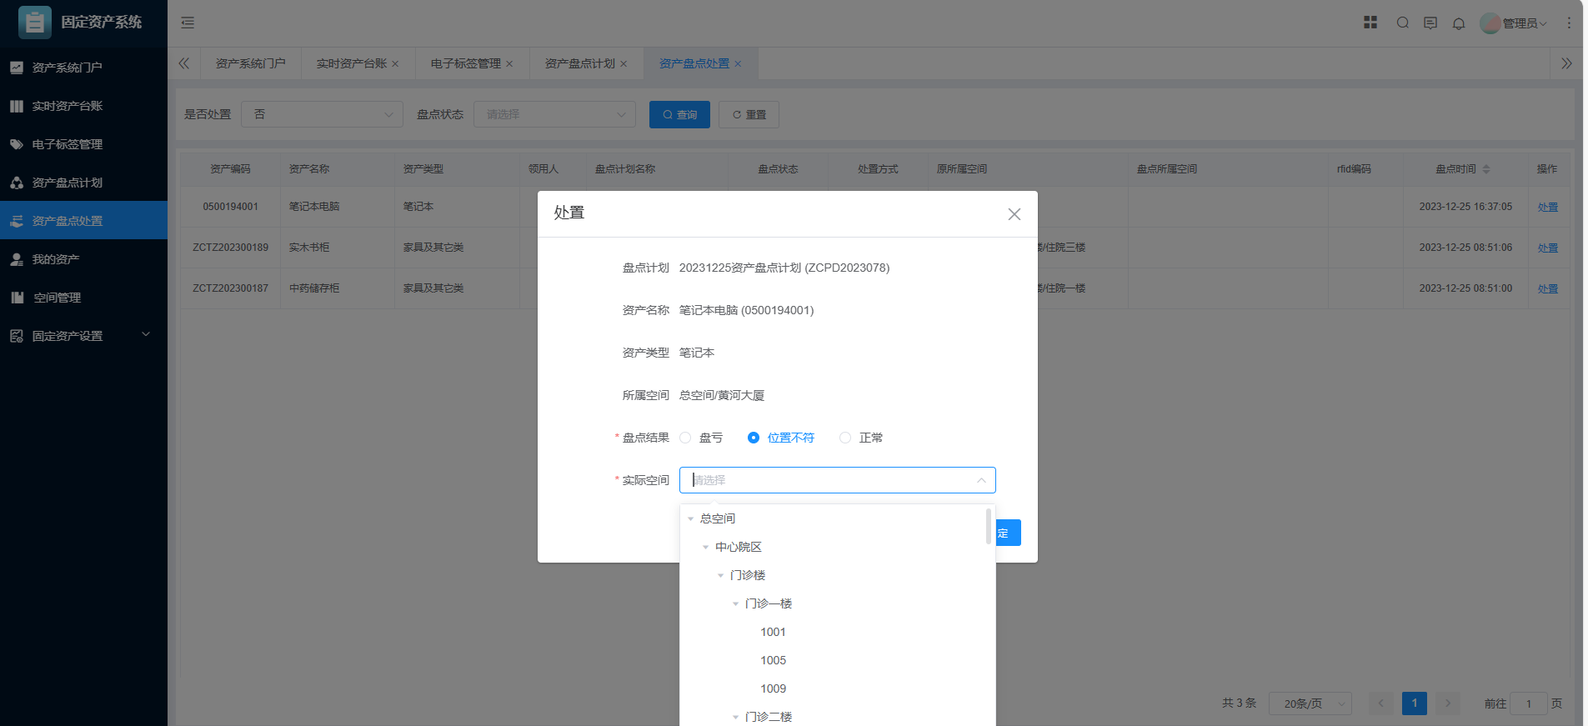Open 空间管理 in the sidebar
This screenshot has height=726, width=1588.
57,298
